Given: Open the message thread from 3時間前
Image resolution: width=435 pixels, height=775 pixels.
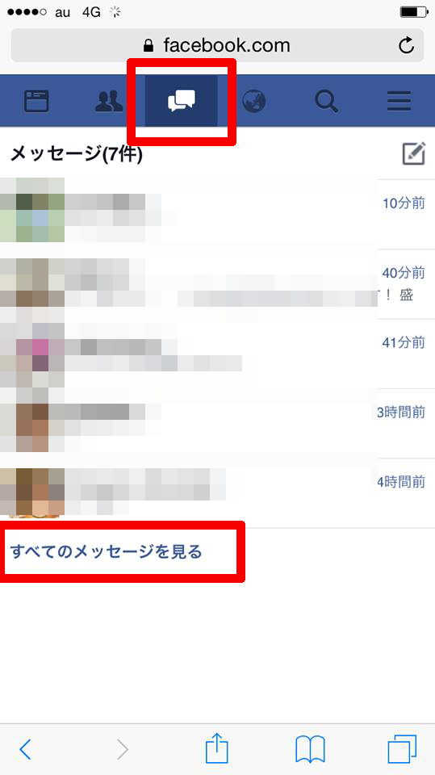Looking at the screenshot, I should coord(218,424).
